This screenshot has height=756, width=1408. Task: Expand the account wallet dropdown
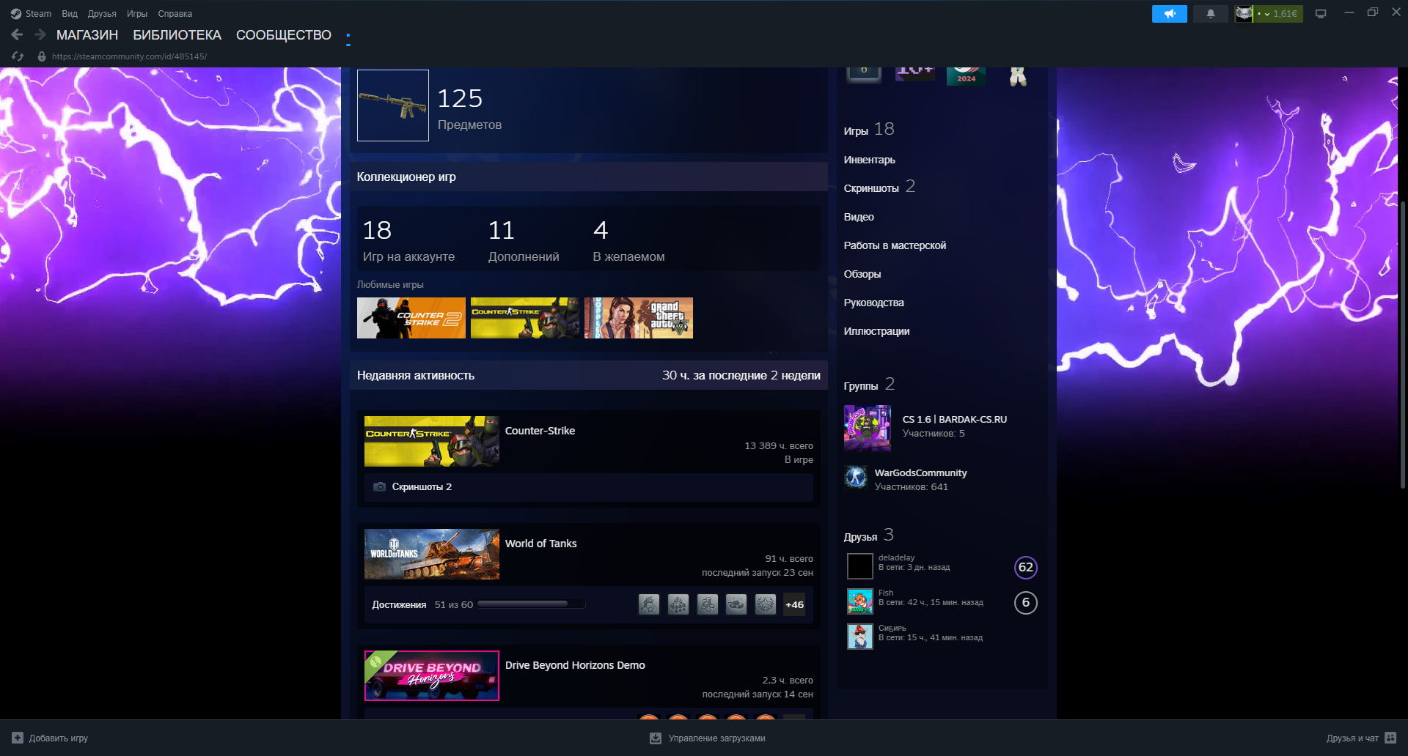tap(1267, 14)
